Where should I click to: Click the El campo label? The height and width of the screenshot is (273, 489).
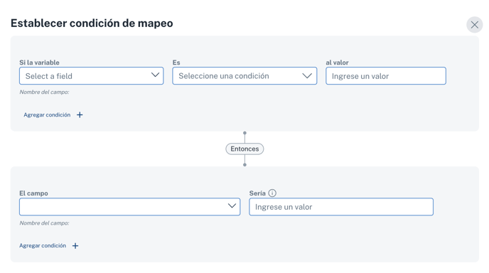(33, 193)
